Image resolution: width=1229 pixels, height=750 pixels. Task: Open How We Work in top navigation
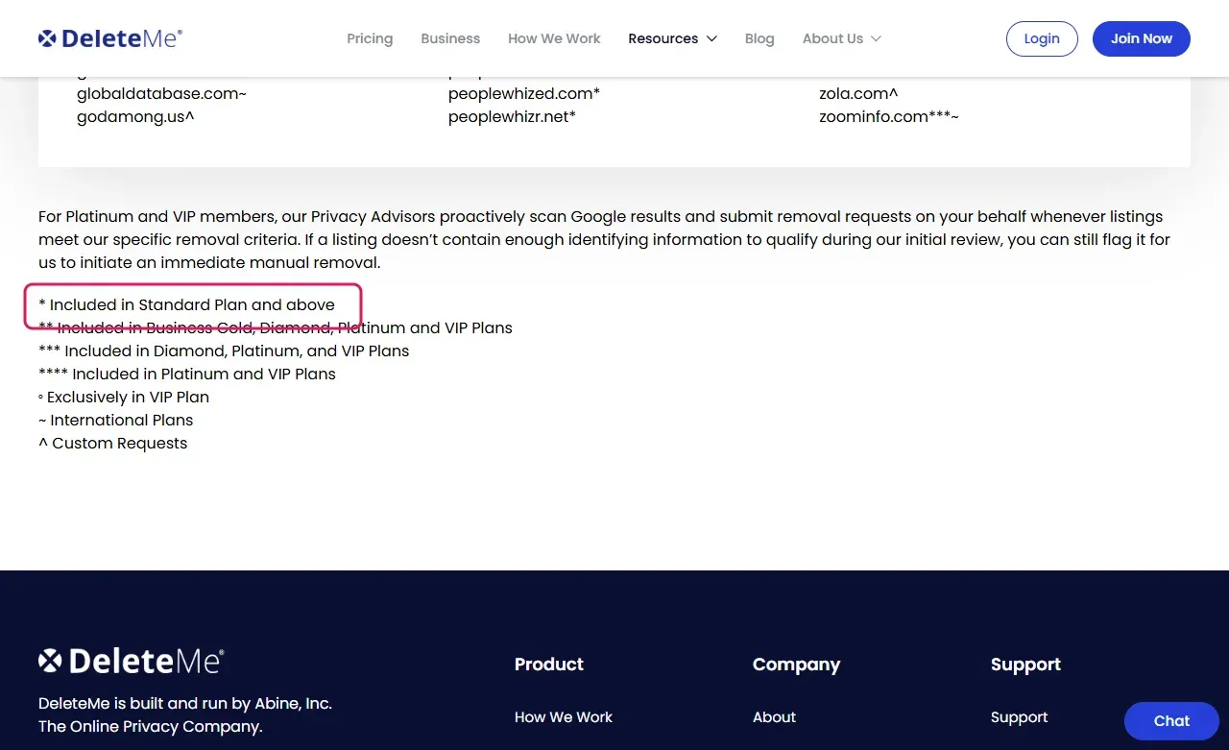pyautogui.click(x=554, y=38)
